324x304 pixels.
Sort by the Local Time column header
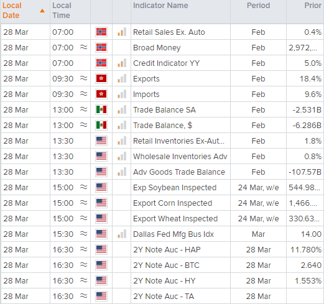pyautogui.click(x=62, y=11)
